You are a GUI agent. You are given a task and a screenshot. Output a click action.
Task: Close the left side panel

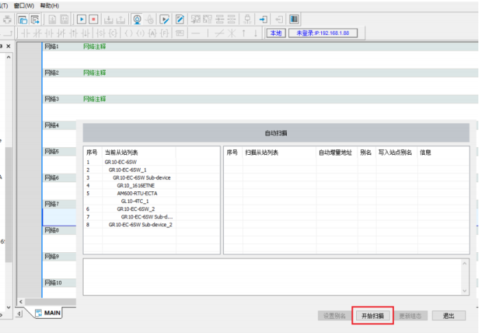[x=8, y=46]
